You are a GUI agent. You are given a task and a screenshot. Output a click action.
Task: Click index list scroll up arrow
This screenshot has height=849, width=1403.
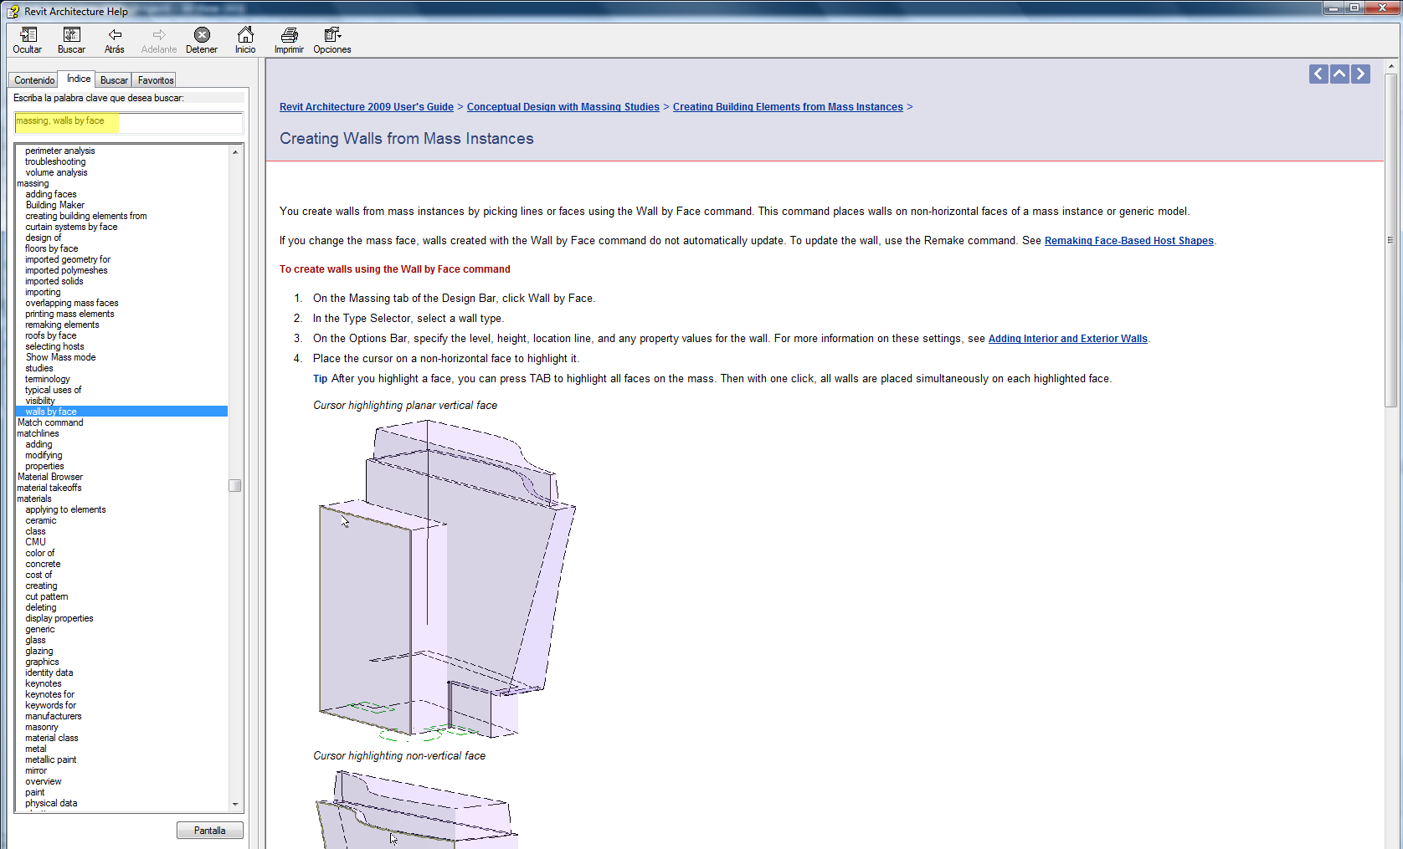pyautogui.click(x=235, y=152)
